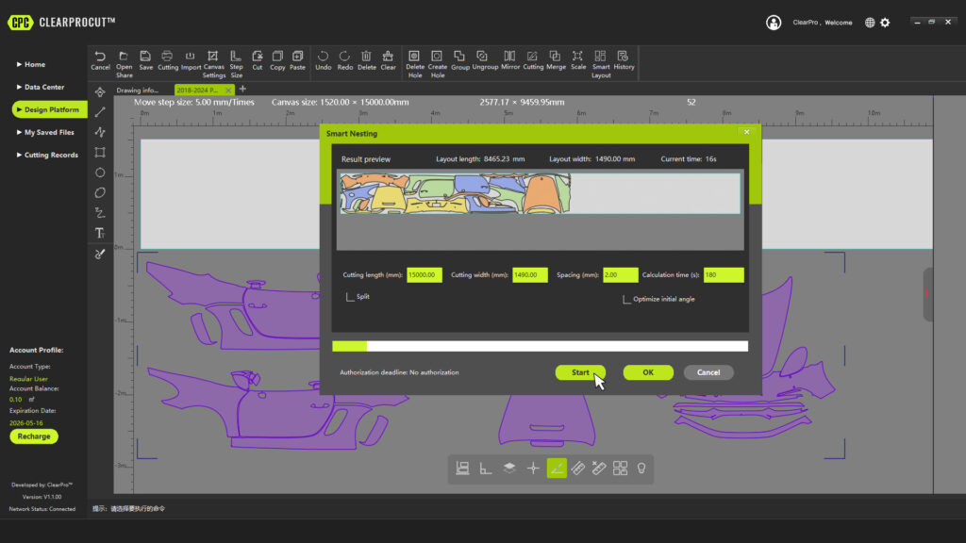Select the Create Hole tool
Screen dimensions: 966x543
(437, 64)
